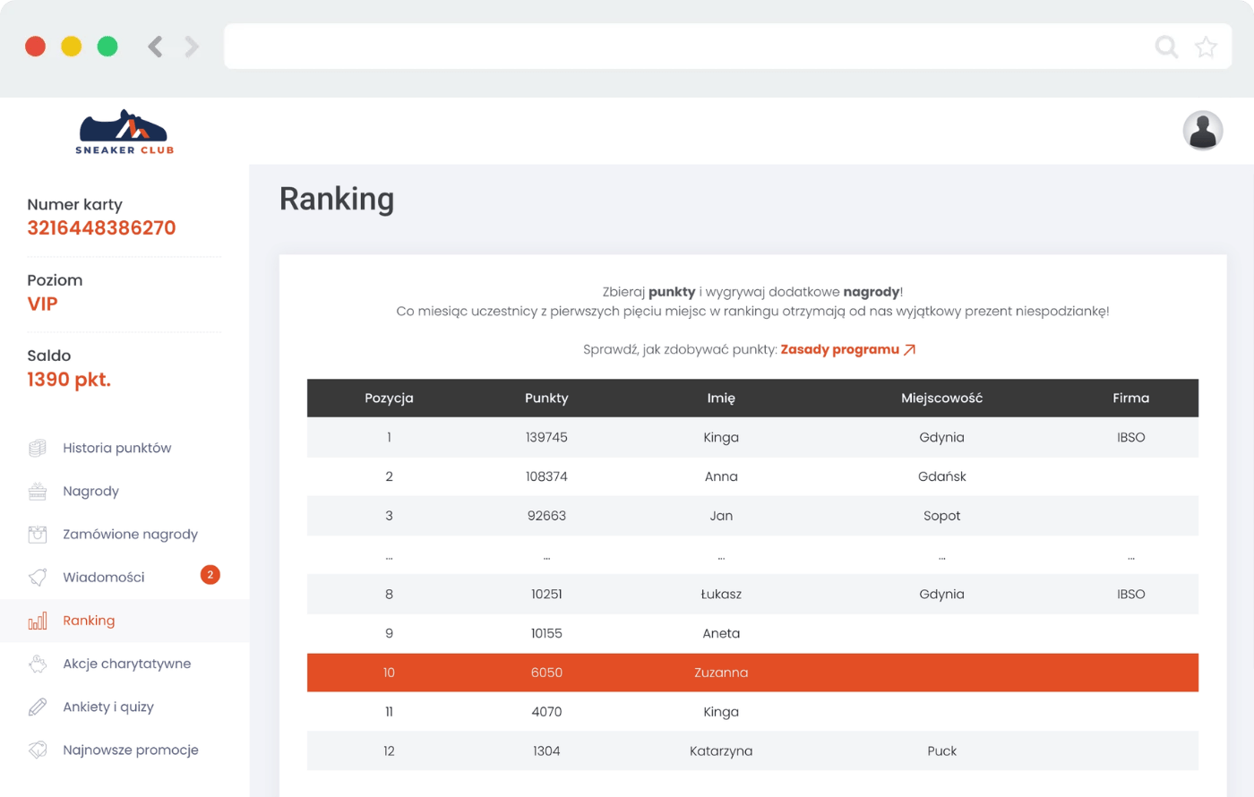Screen dimensions: 1254x797
Task: Click the name Anna in the table
Action: click(x=721, y=476)
